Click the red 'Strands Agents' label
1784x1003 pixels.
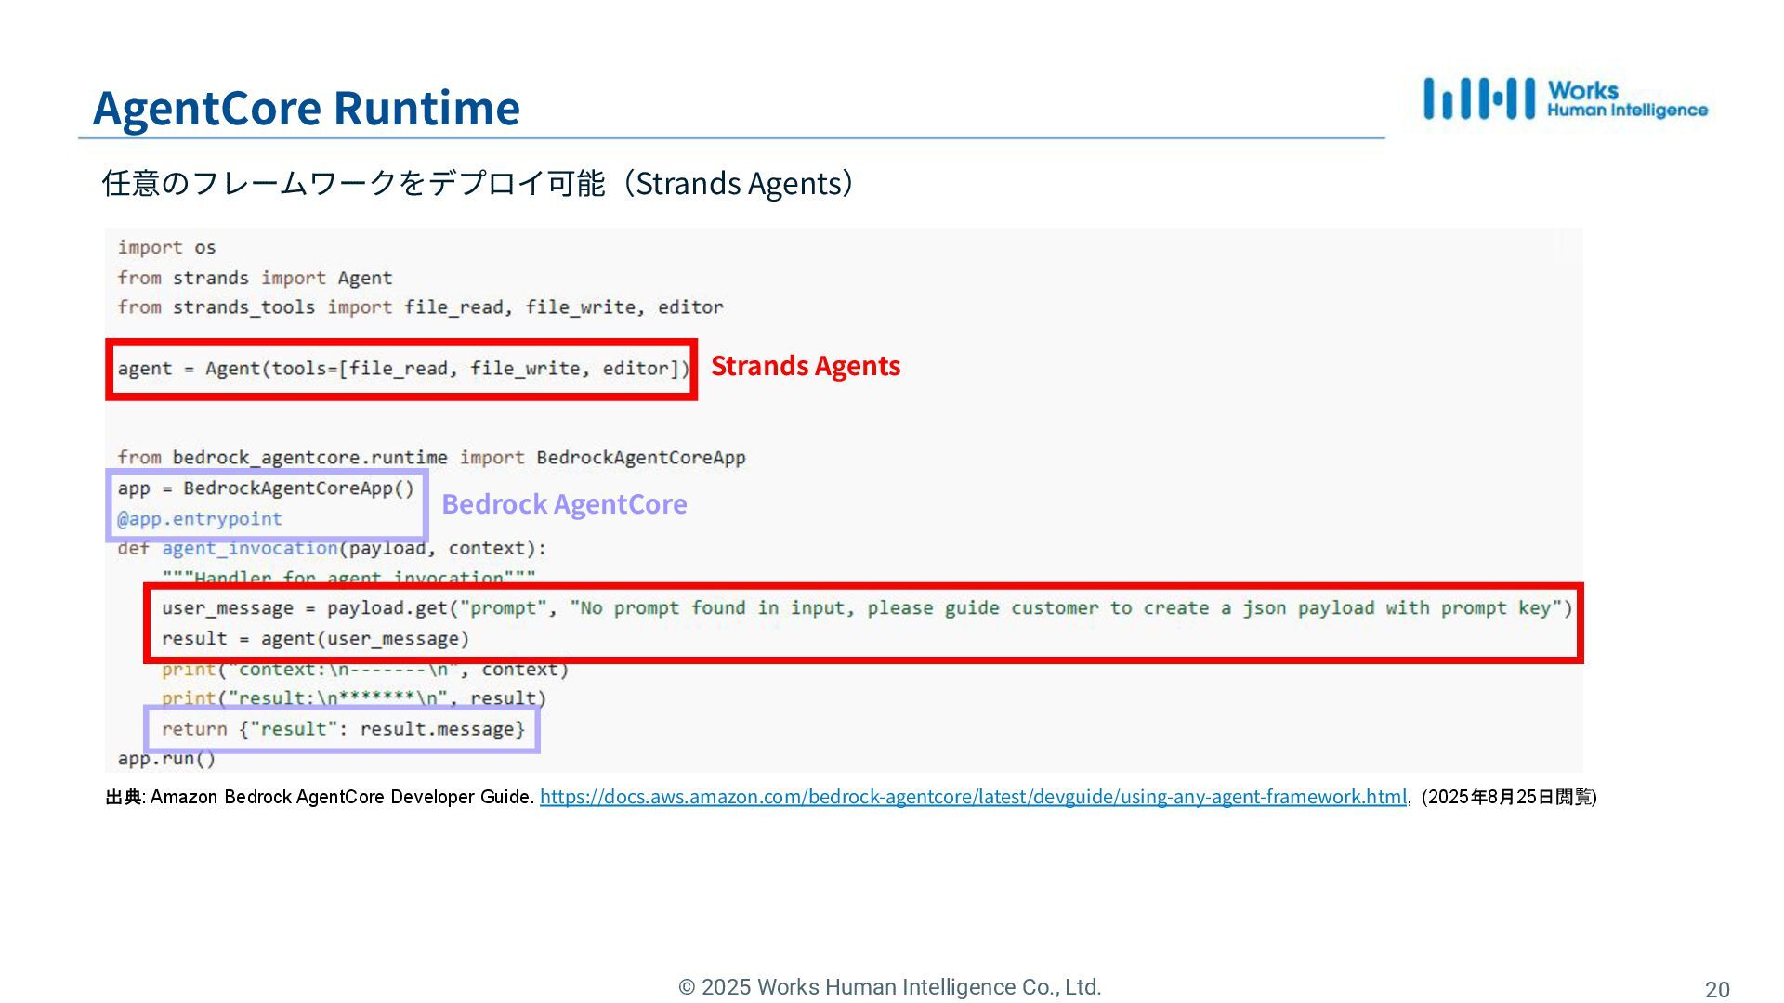806,366
